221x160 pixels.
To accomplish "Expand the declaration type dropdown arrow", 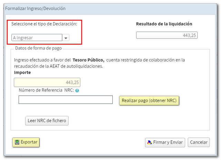I will (66, 38).
